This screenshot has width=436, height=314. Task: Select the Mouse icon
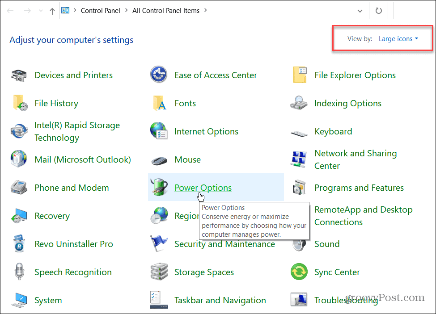click(x=159, y=160)
